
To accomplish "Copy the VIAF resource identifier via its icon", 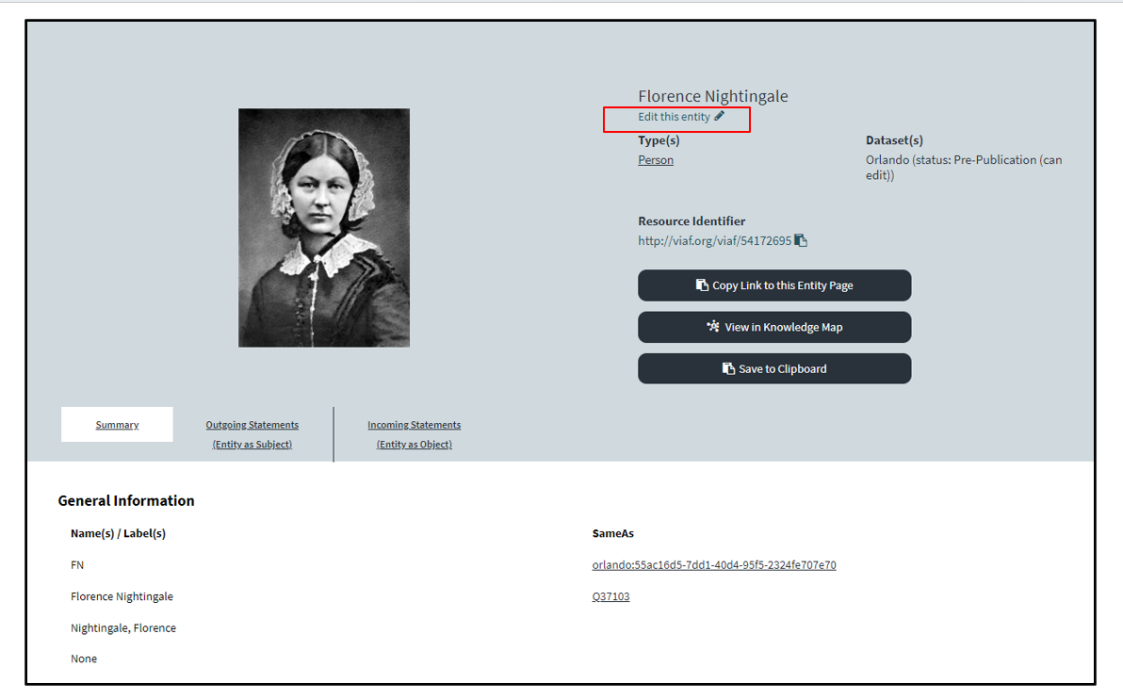I will 801,240.
